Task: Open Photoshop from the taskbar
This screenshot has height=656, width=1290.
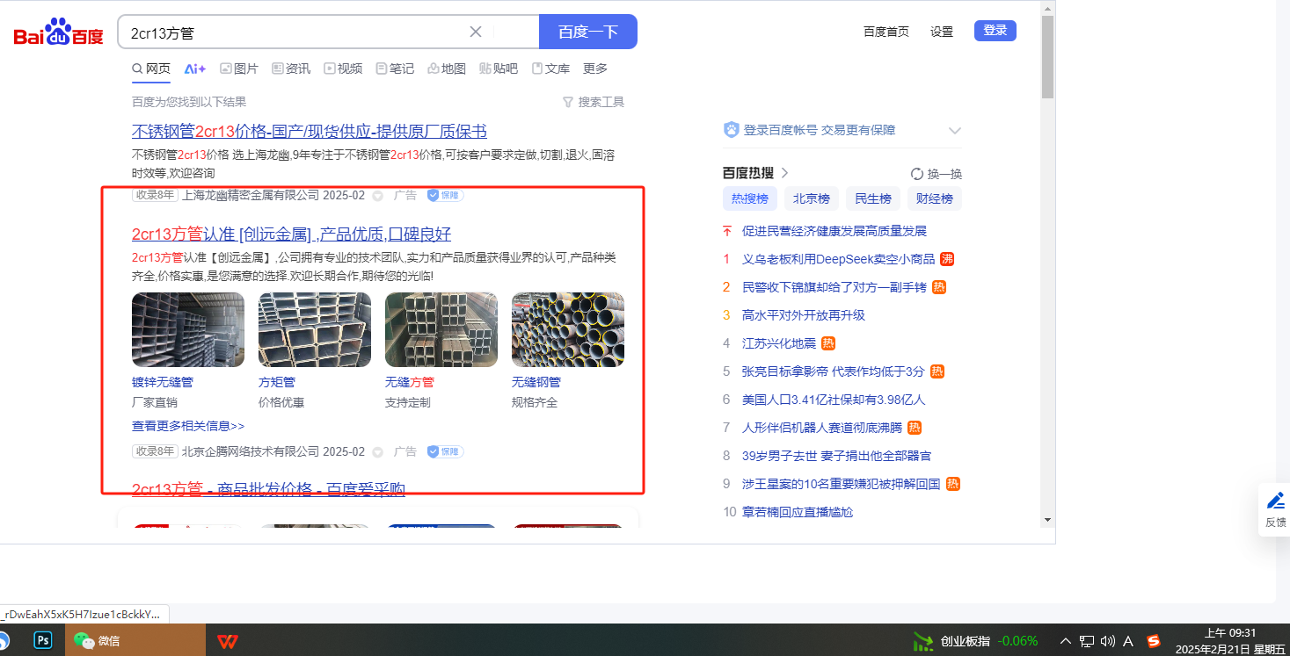Action: [x=42, y=640]
